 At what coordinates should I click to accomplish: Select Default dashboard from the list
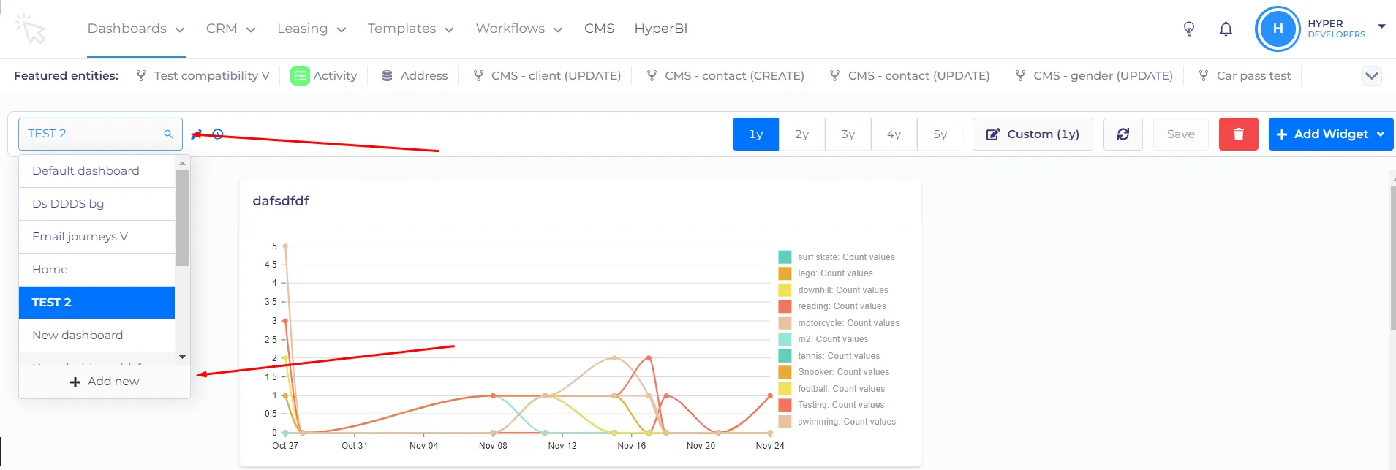click(97, 171)
